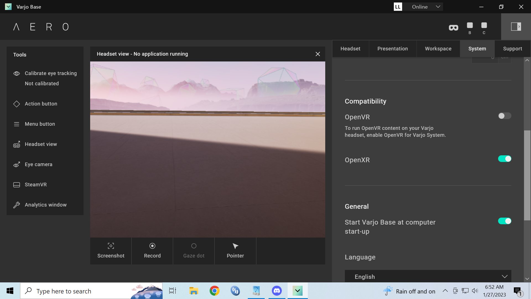
Task: Click the volume icon in system tray
Action: tap(475, 291)
